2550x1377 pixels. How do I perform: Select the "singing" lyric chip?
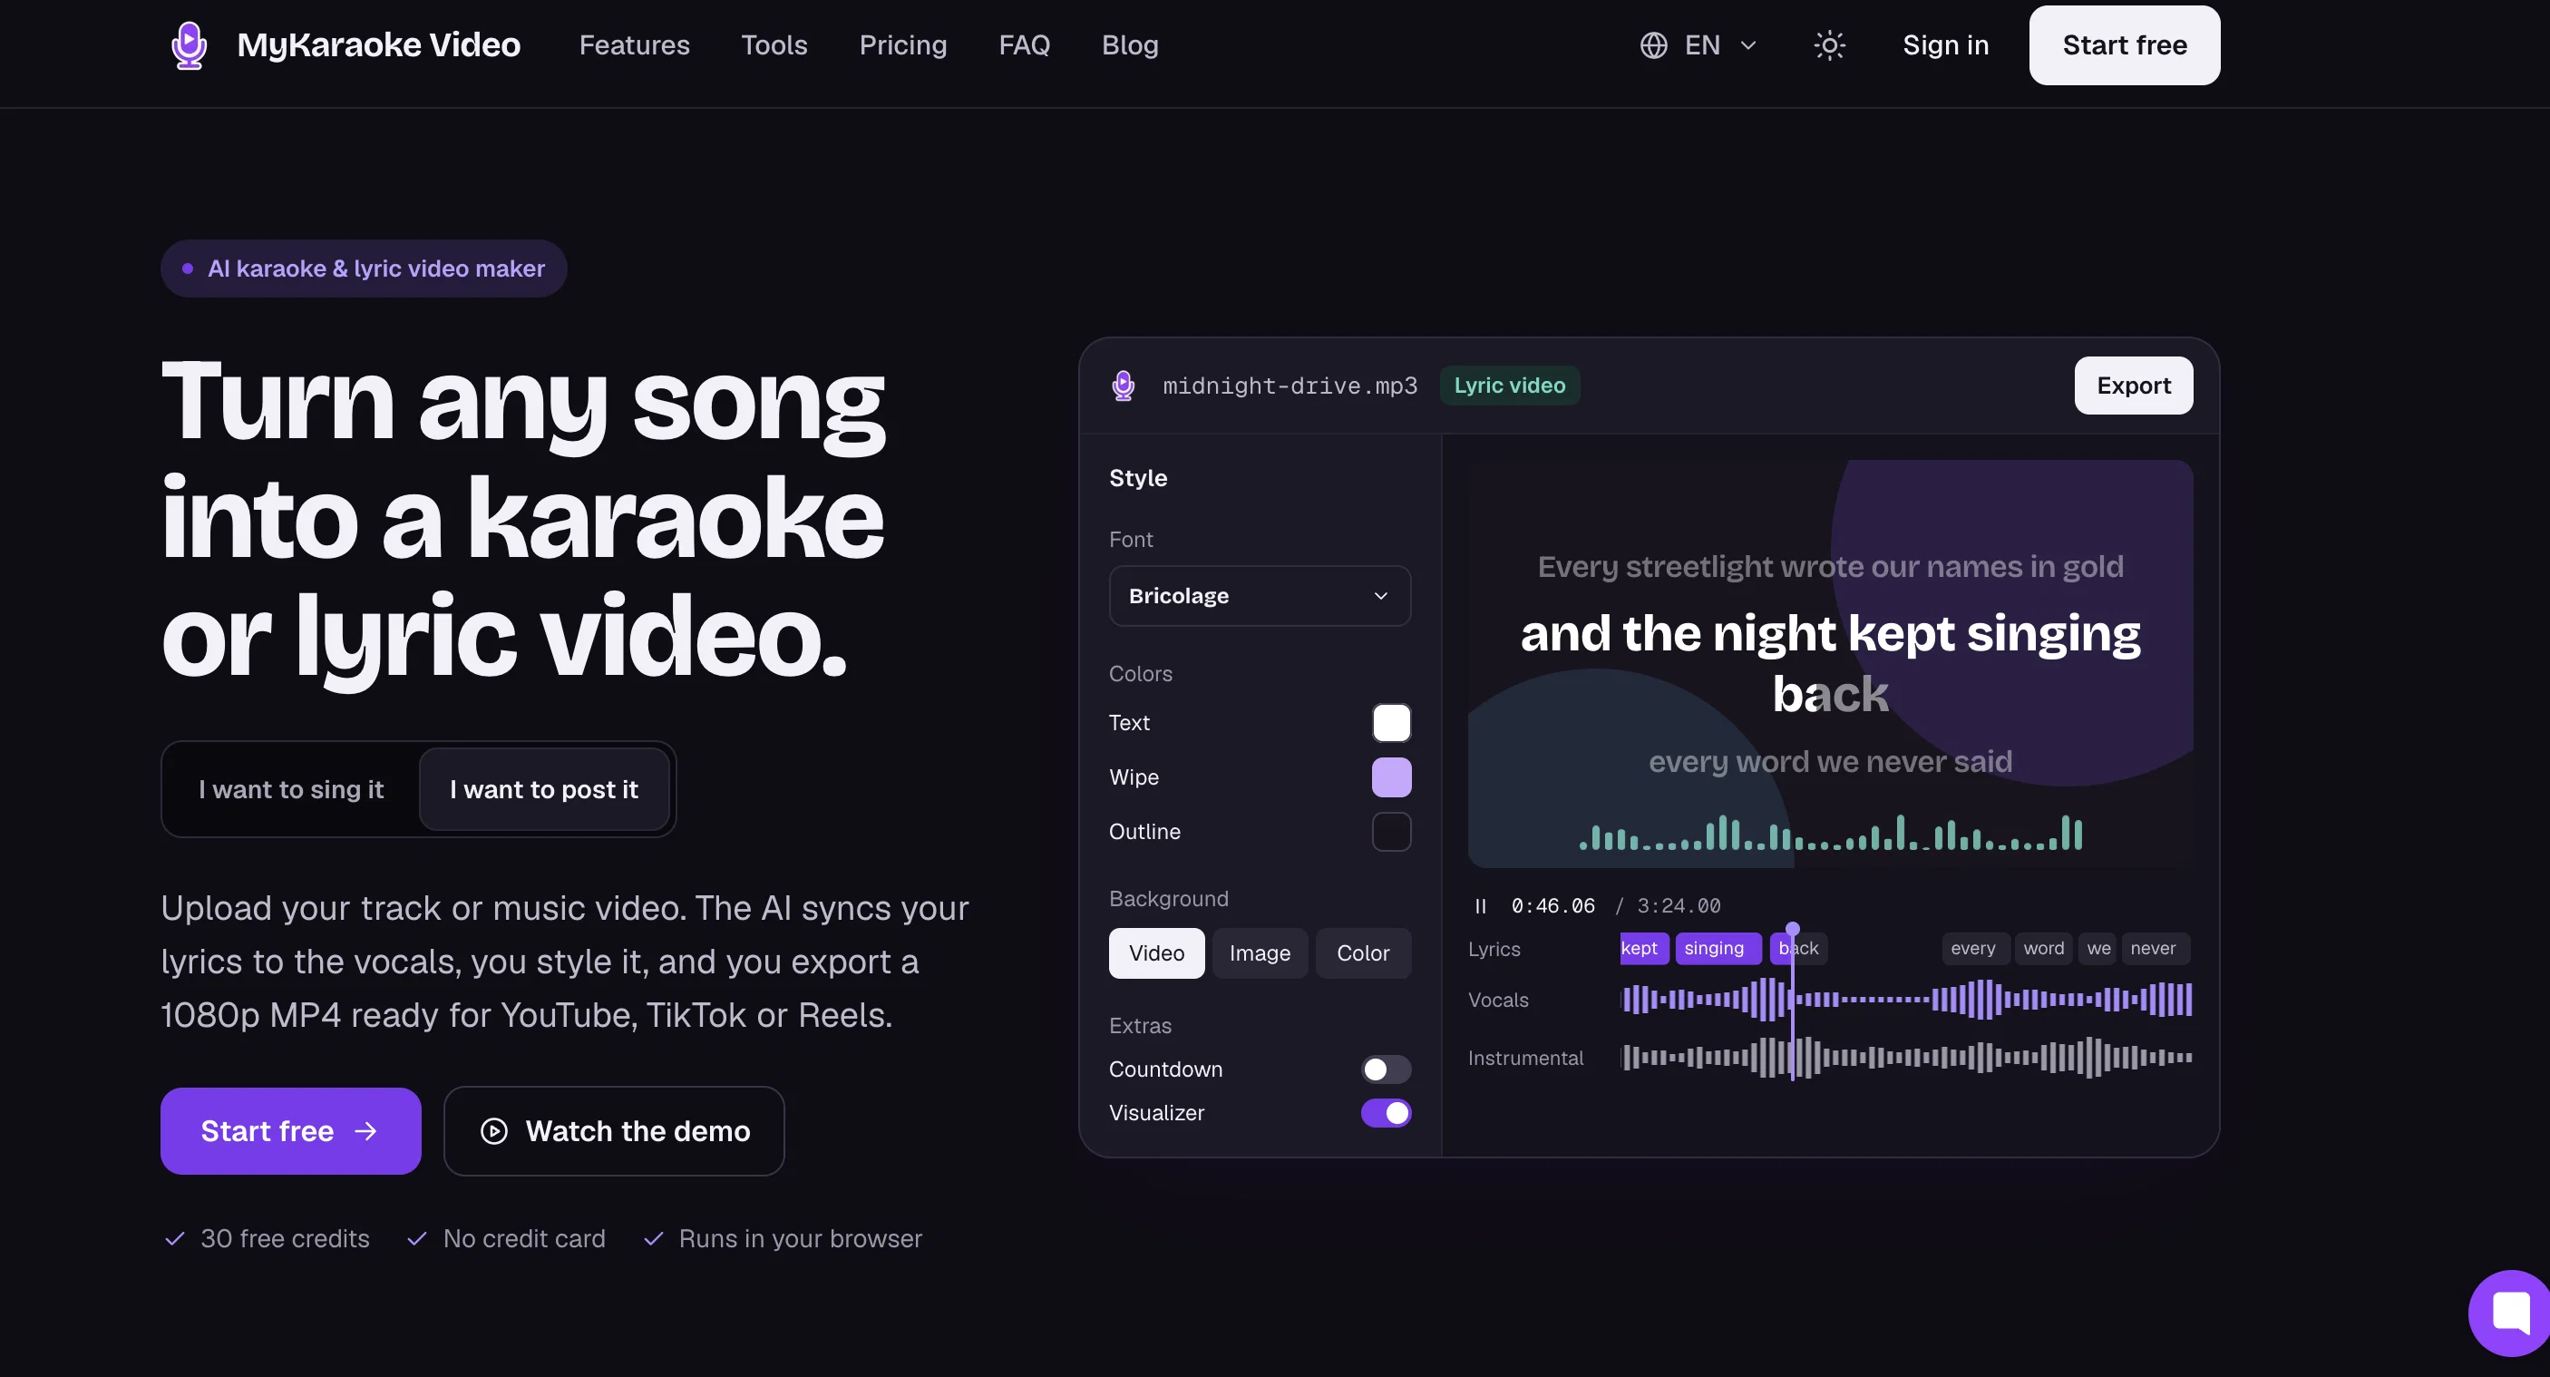[1718, 948]
